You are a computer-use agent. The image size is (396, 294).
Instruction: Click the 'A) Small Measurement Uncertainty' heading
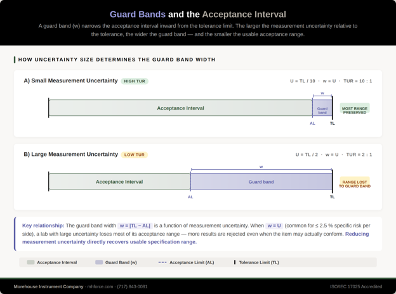[x=70, y=80]
